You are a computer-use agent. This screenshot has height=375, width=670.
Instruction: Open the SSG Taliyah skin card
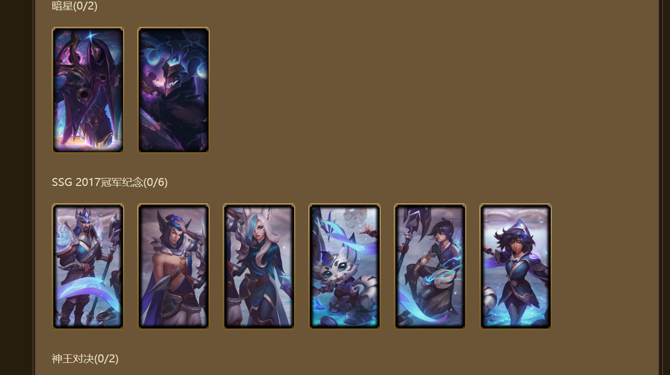click(516, 266)
